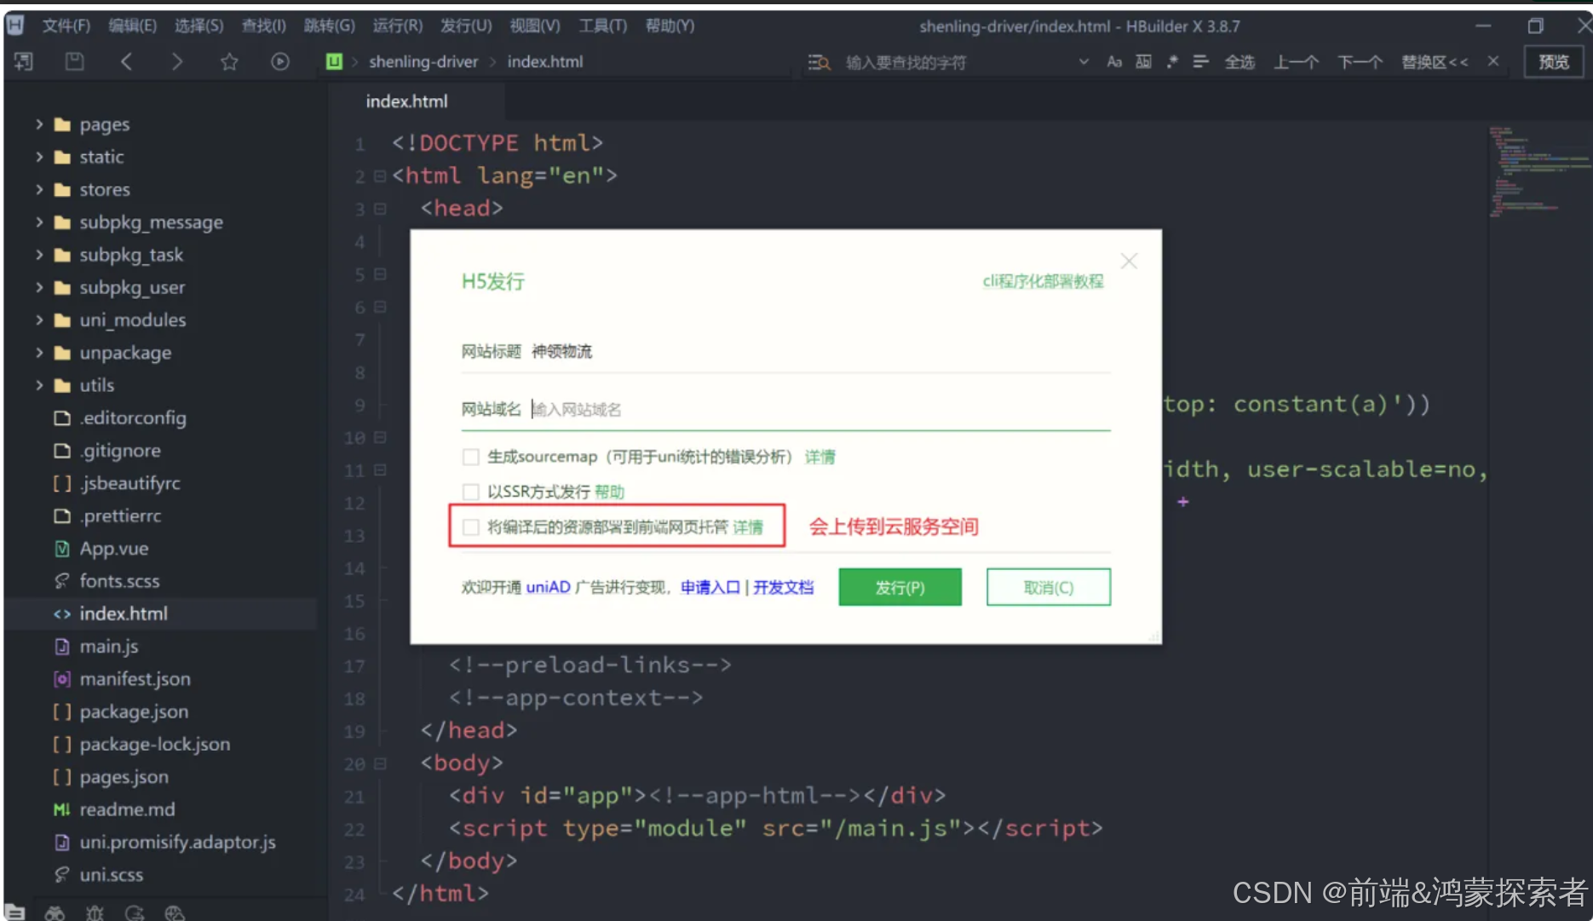1593x921 pixels.
Task: Open the 发行(U) menu
Action: coord(466,26)
